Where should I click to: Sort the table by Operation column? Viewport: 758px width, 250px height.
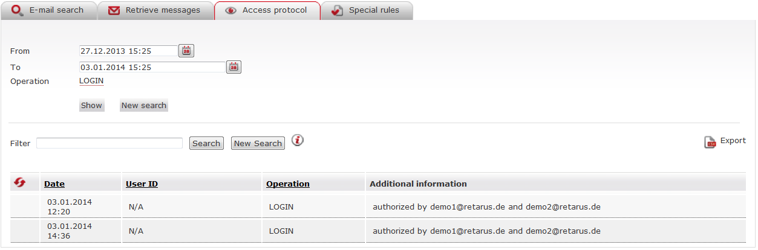[287, 184]
